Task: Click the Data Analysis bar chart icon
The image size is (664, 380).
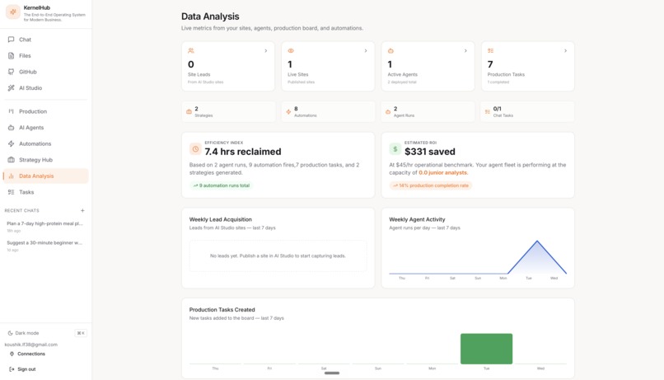Action: 11,176
